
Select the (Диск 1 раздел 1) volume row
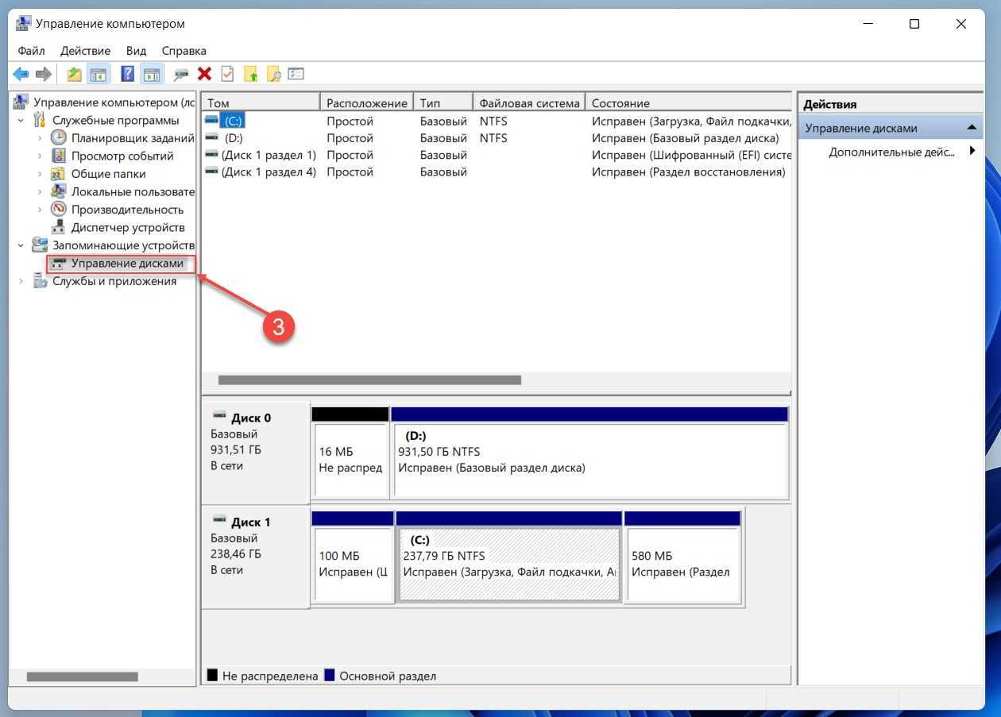click(497, 155)
